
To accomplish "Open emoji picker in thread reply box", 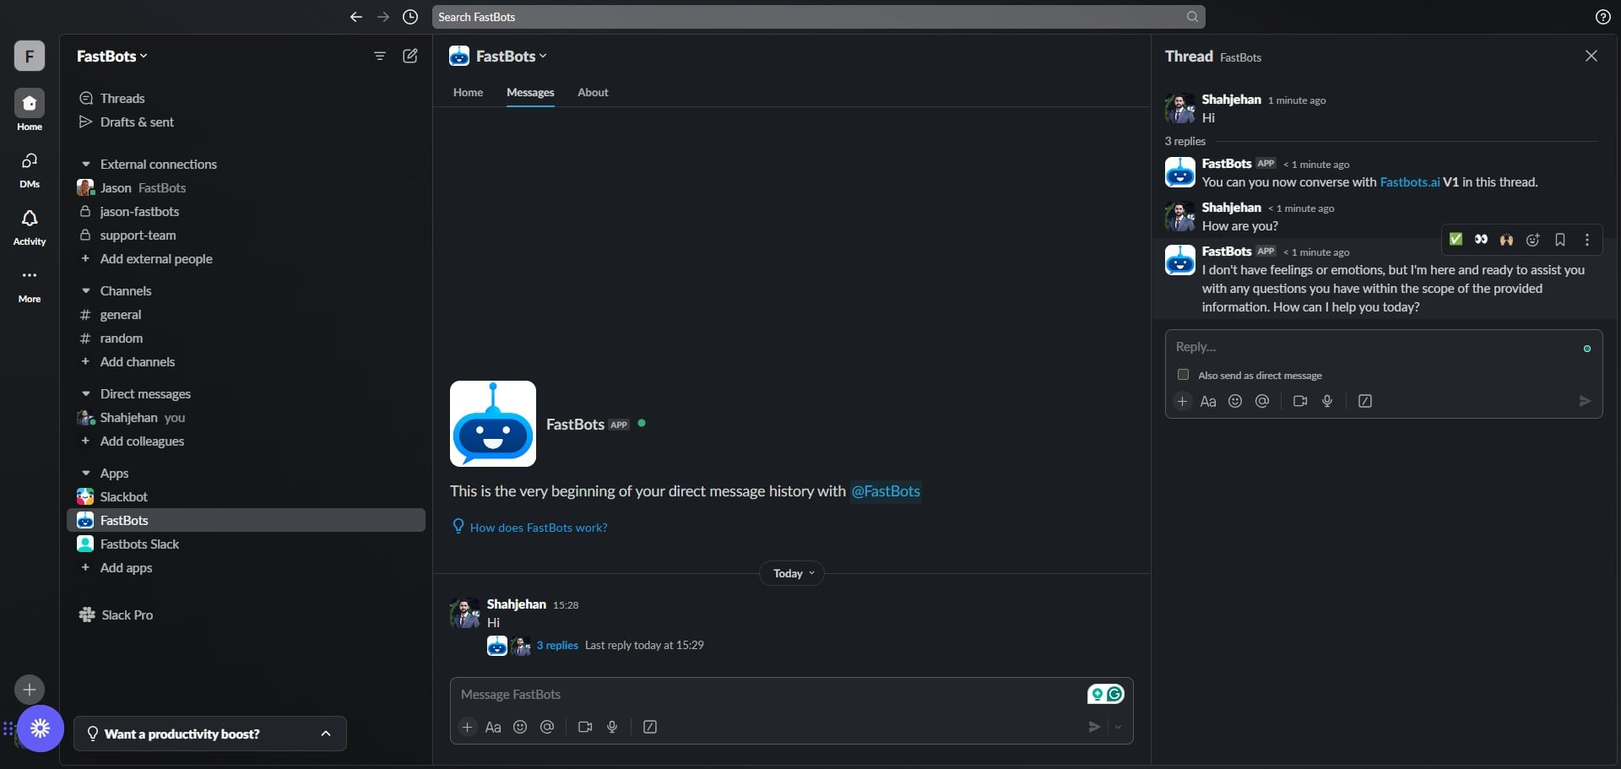I will [1235, 401].
